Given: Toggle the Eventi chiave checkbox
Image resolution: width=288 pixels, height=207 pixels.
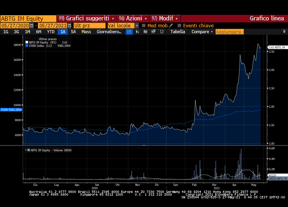Looking at the screenshot, I should tap(179, 25).
